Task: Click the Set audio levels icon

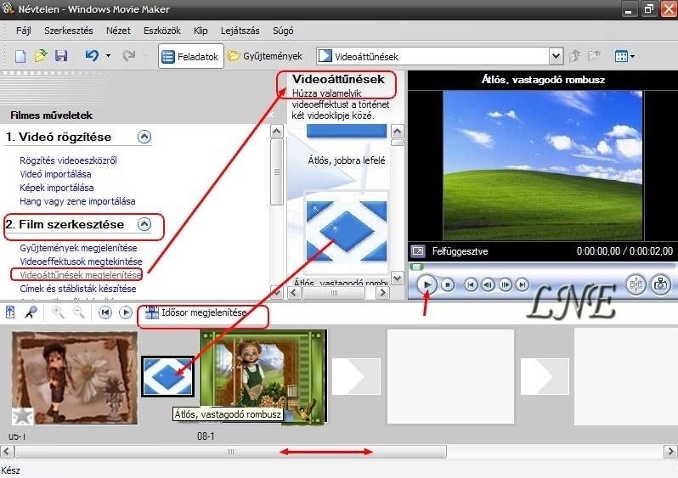Action: pos(10,312)
